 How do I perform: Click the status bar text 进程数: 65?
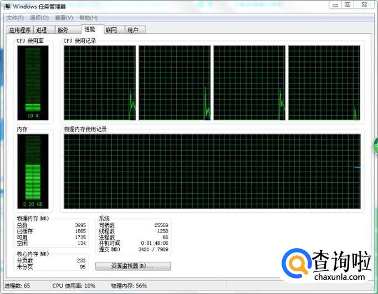pyautogui.click(x=17, y=286)
